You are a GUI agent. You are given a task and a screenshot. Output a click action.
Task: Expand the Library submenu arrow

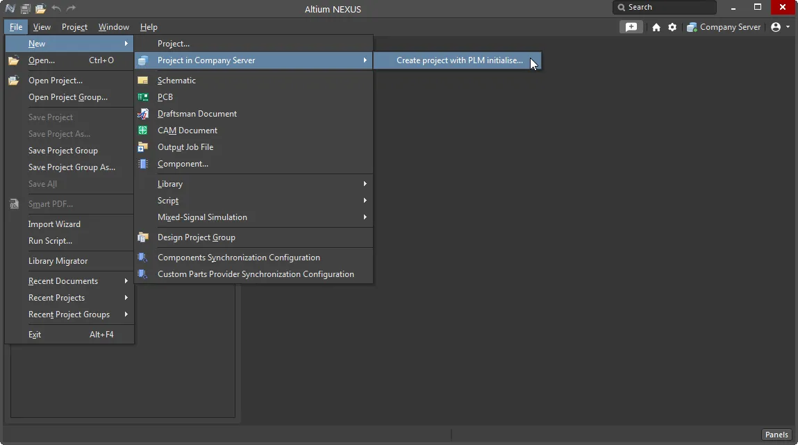(x=365, y=183)
